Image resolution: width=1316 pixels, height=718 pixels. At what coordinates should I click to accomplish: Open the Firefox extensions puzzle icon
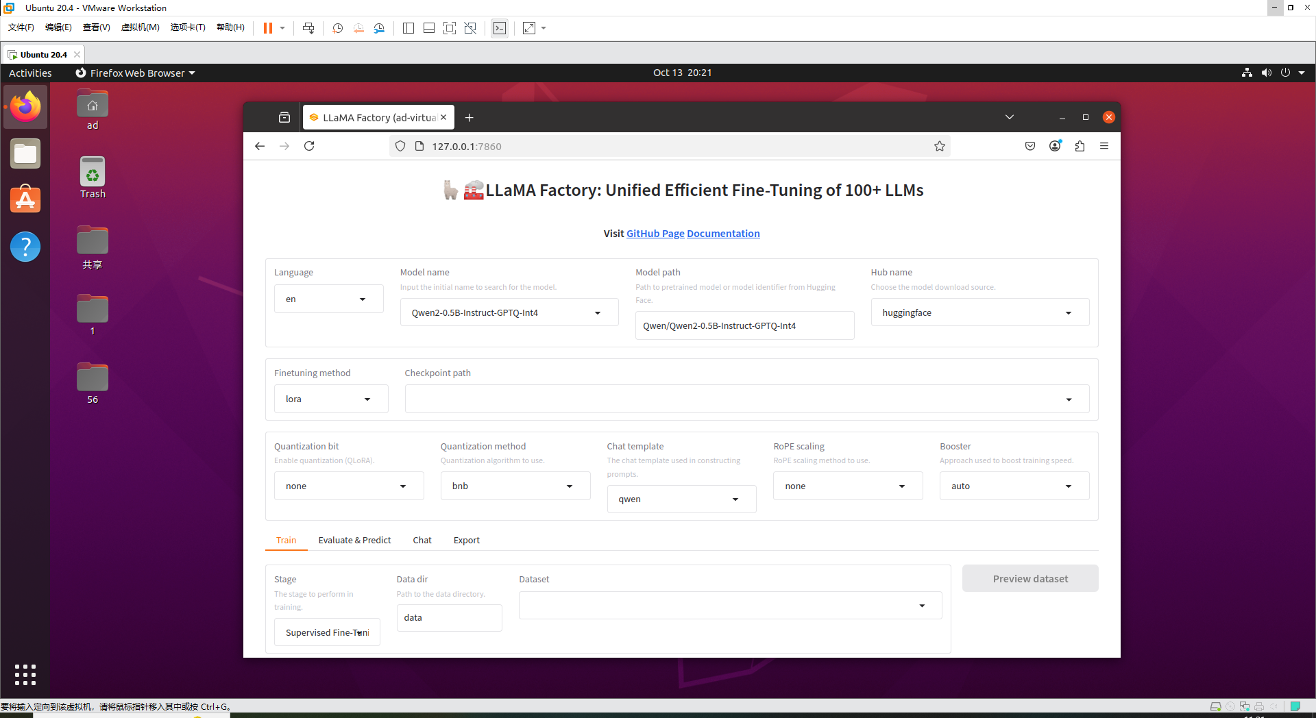(x=1080, y=146)
